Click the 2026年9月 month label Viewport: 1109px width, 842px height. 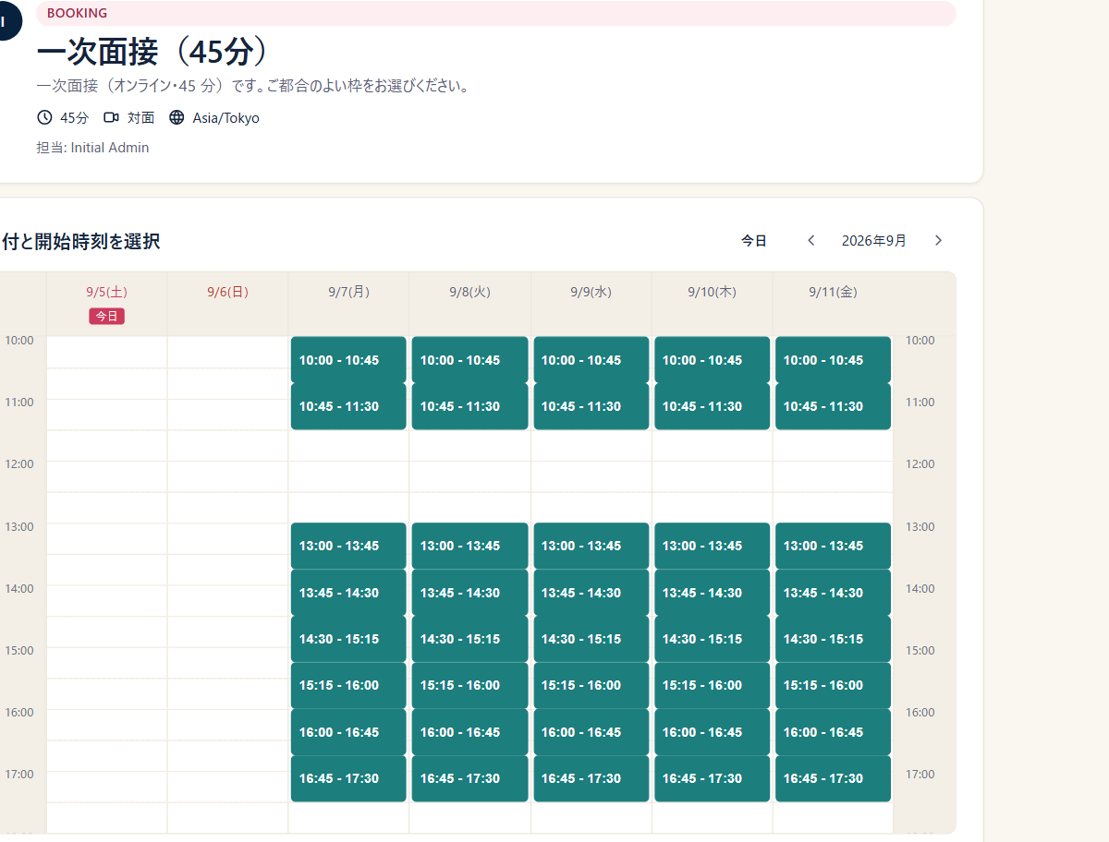click(x=874, y=240)
